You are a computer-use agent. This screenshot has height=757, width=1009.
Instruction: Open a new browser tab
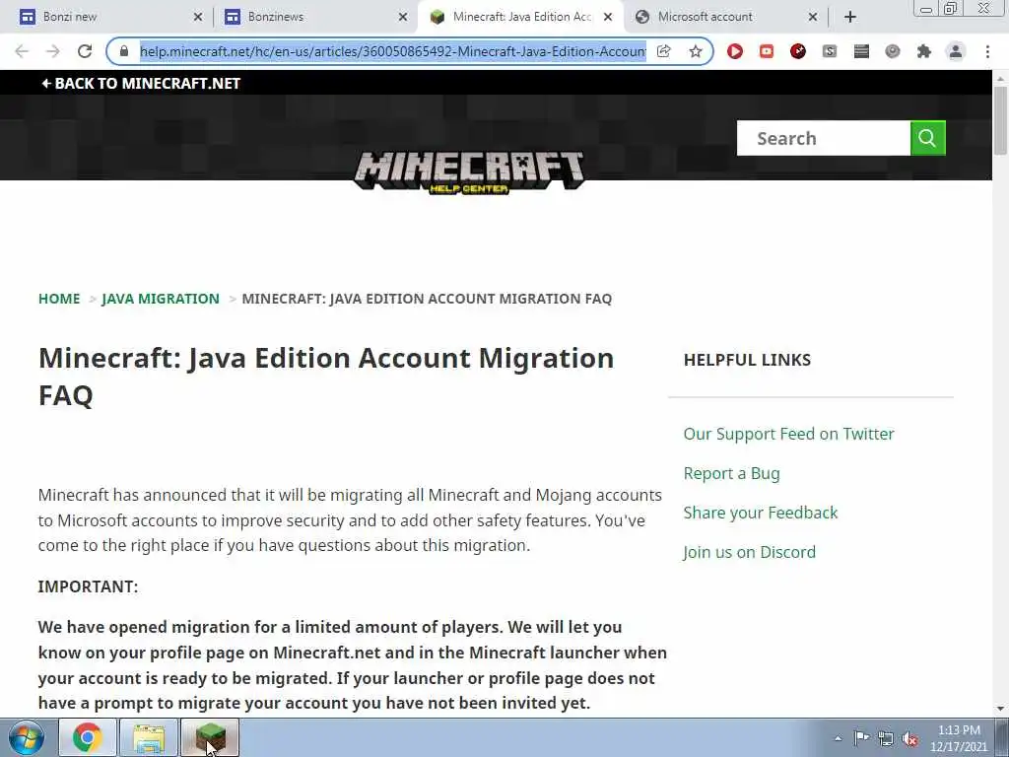tap(850, 18)
